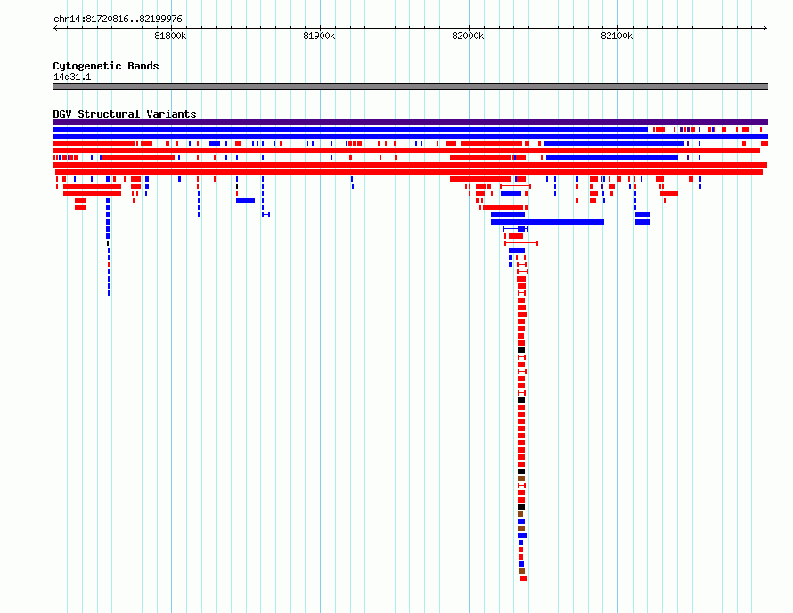Select short red capped line above blue bar near 82025k
This screenshot has width=793, height=613.
pos(515,186)
